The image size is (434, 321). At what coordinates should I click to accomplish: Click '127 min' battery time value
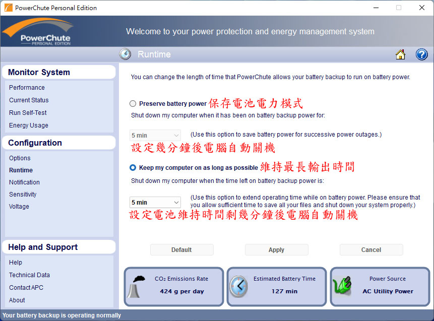click(x=284, y=291)
